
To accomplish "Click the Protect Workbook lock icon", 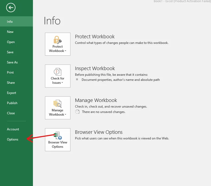I will 58,40.
